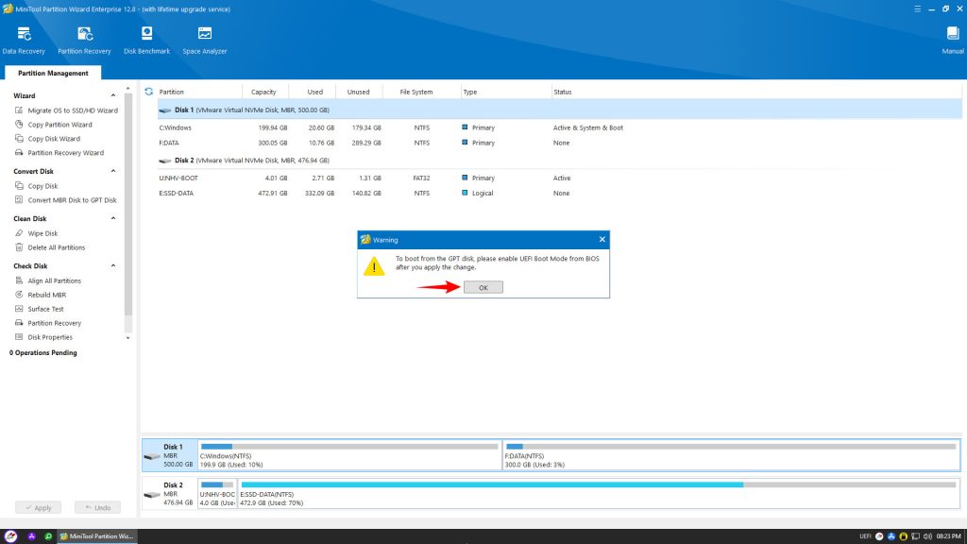Collapse the Convert Disk section

[113, 171]
